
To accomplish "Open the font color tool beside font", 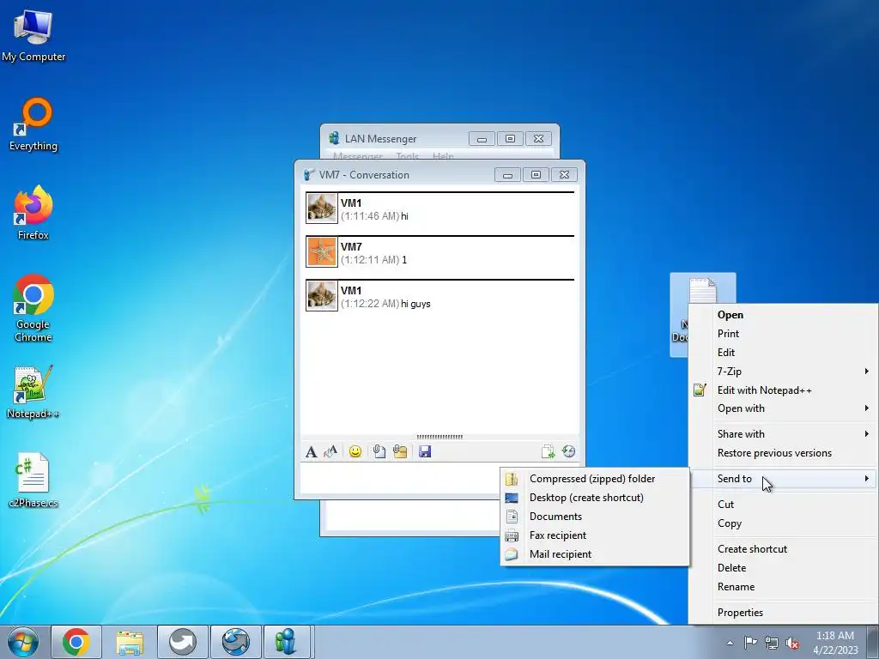I will (x=330, y=451).
